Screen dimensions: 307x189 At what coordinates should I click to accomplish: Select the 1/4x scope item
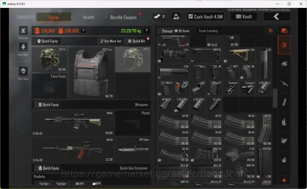pos(173,56)
